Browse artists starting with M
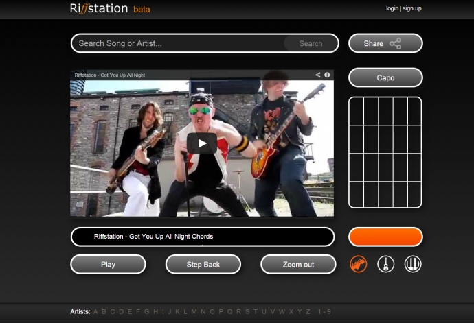474x323 pixels. [194, 311]
